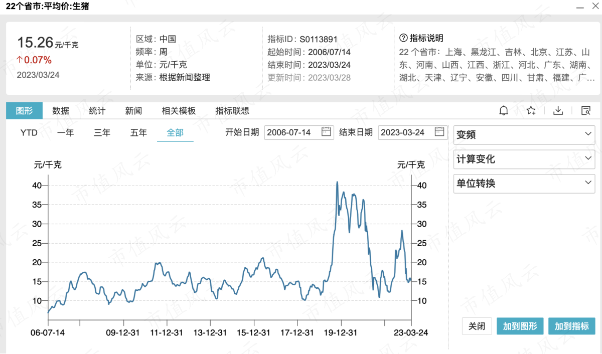Click the 17-12-31 x-axis label
The height and width of the screenshot is (354, 602).
tap(297, 332)
